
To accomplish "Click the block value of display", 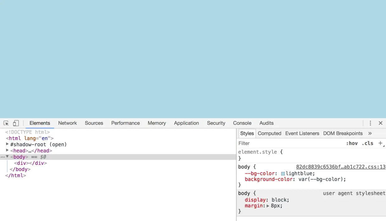I will click(279, 200).
